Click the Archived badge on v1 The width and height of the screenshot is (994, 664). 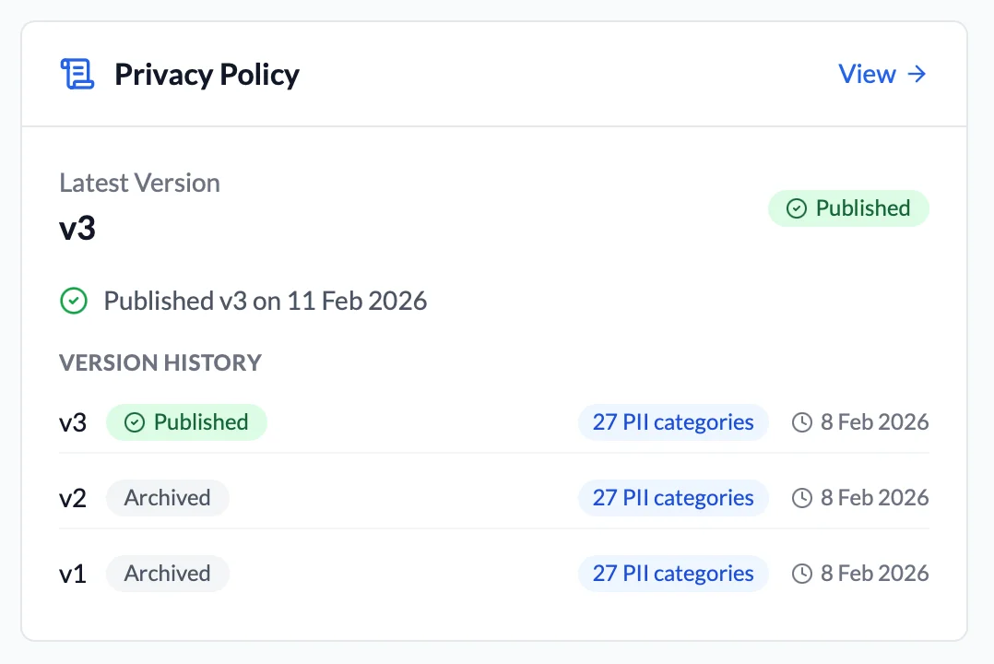tap(167, 573)
